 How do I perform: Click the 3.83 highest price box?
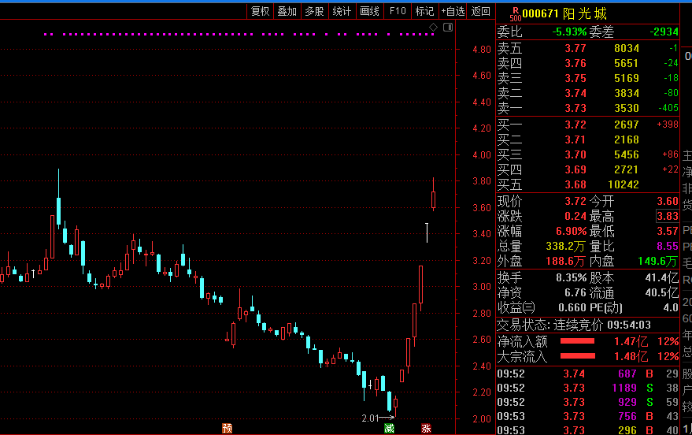point(666,216)
